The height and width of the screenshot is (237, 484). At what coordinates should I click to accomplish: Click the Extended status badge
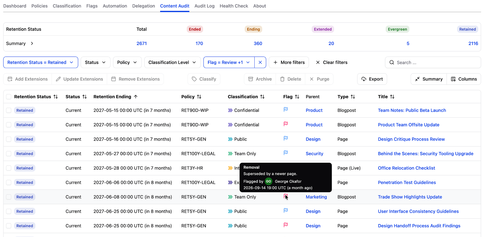coord(323,29)
